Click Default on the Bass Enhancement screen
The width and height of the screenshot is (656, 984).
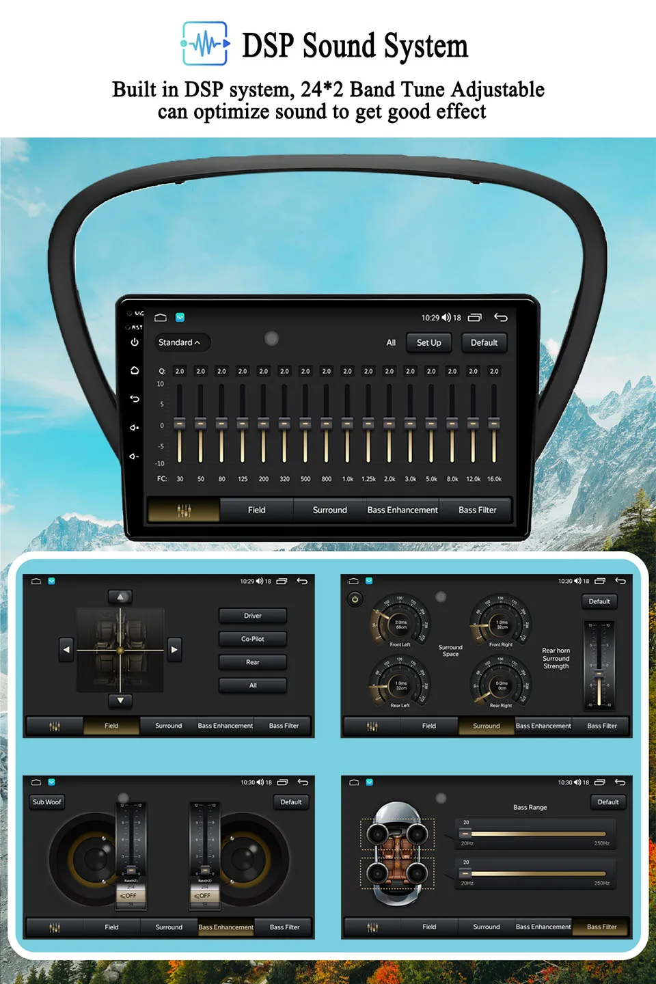pyautogui.click(x=291, y=802)
